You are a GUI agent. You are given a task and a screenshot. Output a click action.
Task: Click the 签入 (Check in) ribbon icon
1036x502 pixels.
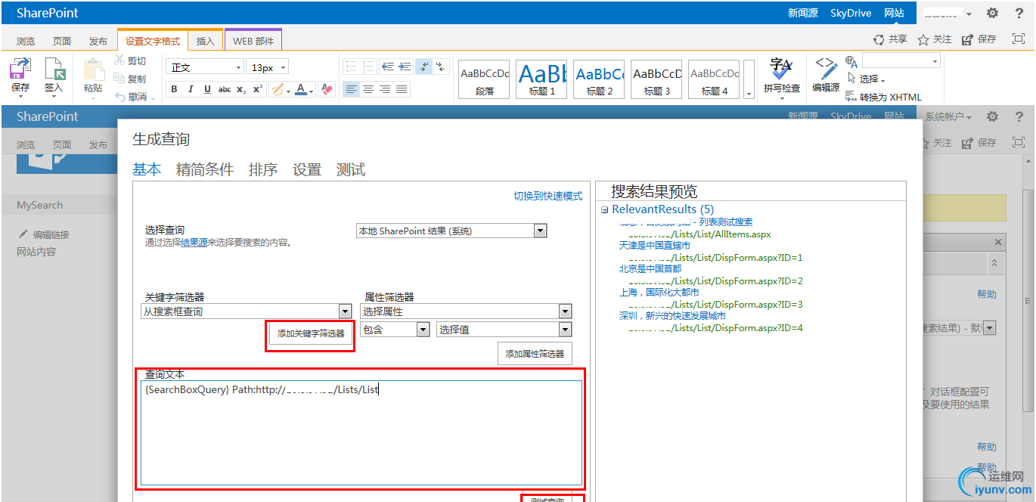pos(54,70)
